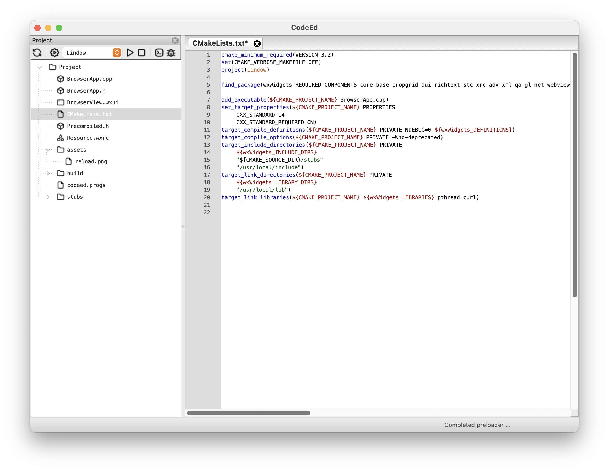This screenshot has width=609, height=472.
Task: Close the Project panel
Action: pyautogui.click(x=175, y=40)
